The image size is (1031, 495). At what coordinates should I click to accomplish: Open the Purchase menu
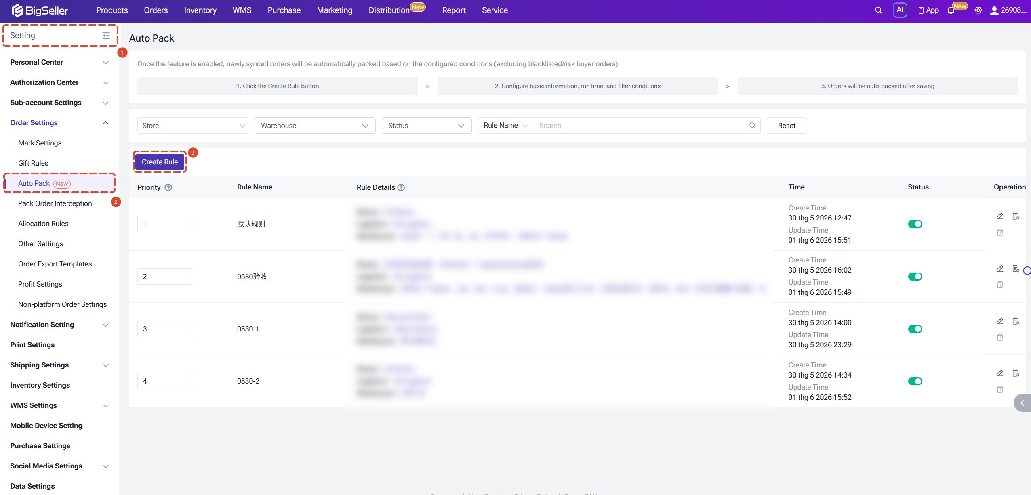pos(284,10)
